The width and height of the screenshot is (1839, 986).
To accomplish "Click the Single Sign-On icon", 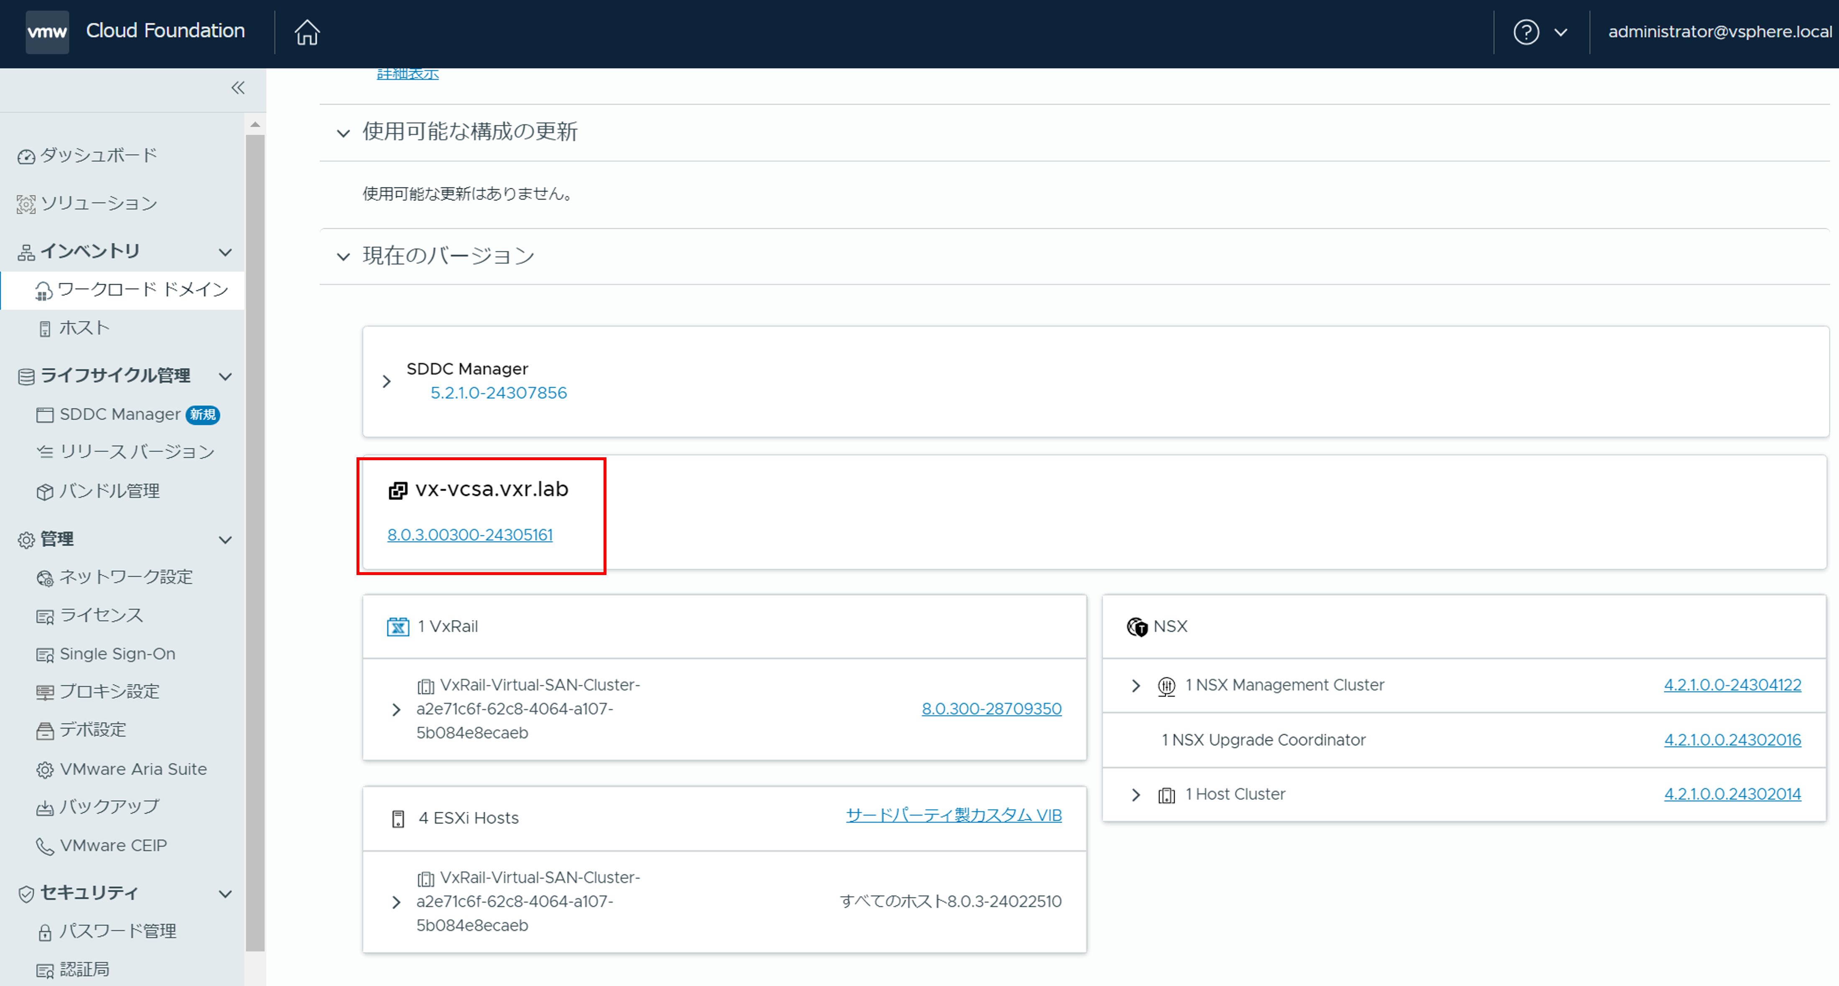I will (x=45, y=654).
